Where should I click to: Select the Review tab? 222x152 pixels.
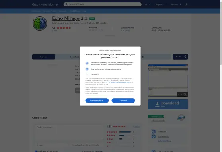click(43, 57)
